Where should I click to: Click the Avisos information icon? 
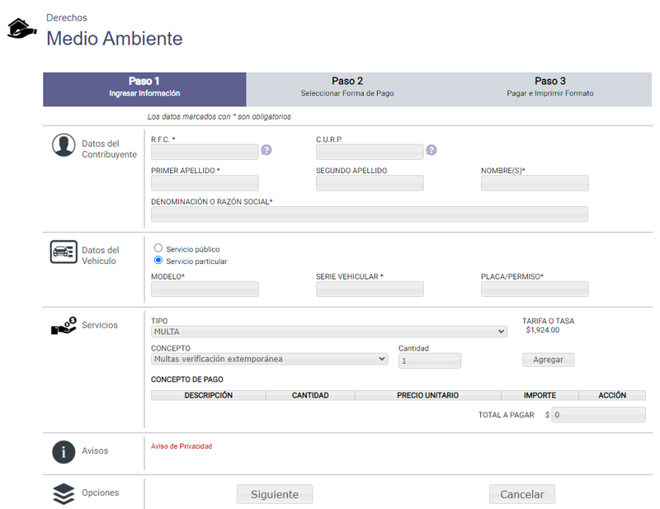pos(64,451)
